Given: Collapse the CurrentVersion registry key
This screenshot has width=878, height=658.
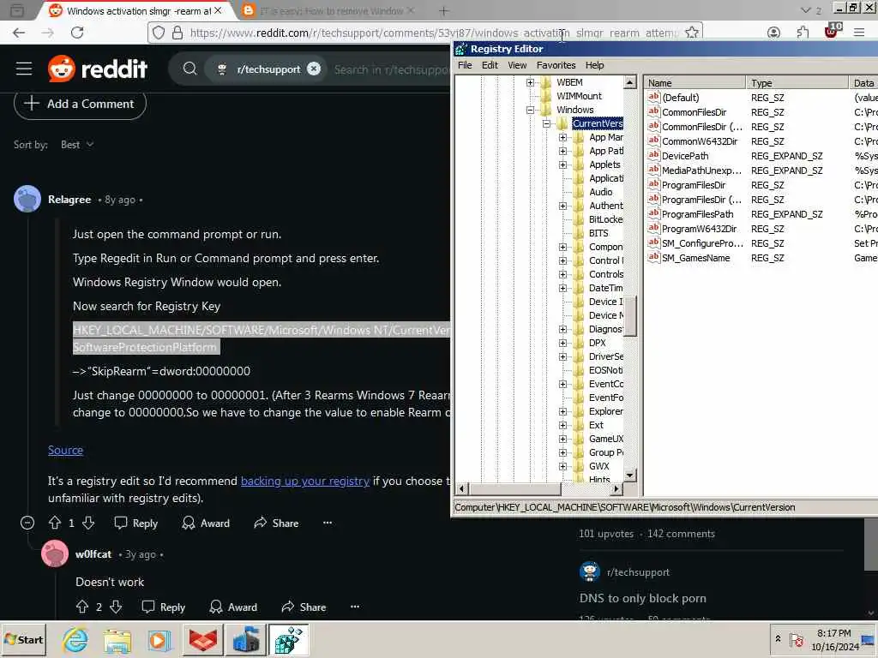Looking at the screenshot, I should [546, 123].
